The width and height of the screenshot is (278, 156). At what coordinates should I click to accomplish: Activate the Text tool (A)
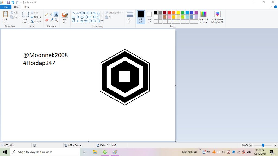click(56, 14)
